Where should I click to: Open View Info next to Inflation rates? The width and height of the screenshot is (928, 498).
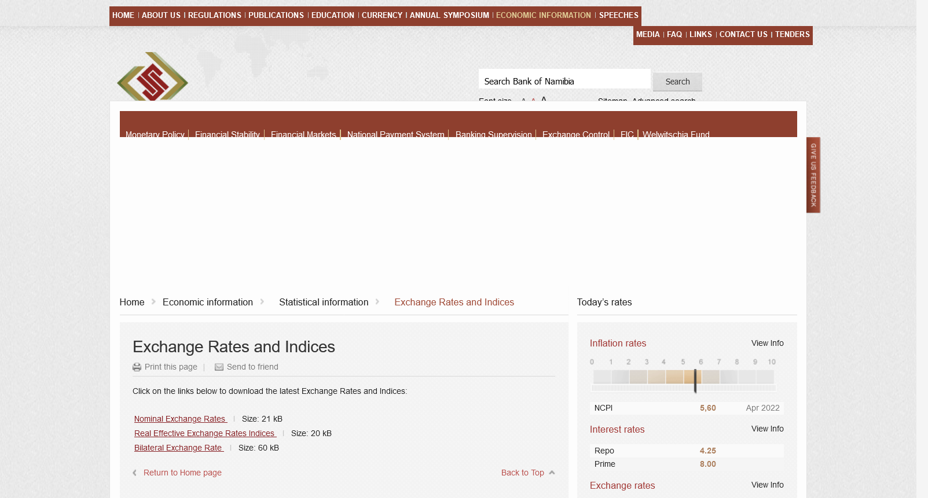pos(767,343)
